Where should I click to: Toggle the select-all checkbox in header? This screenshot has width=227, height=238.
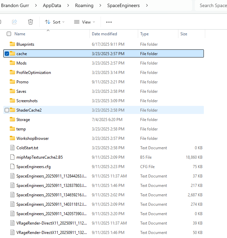[x=9, y=34]
